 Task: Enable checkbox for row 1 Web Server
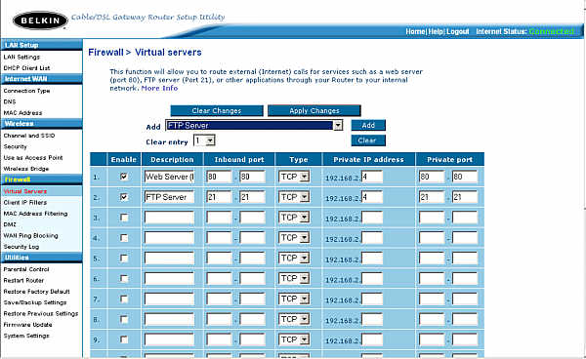tap(124, 177)
